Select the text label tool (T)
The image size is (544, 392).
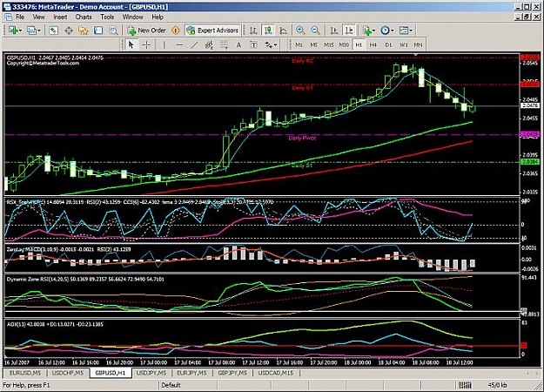pos(253,44)
